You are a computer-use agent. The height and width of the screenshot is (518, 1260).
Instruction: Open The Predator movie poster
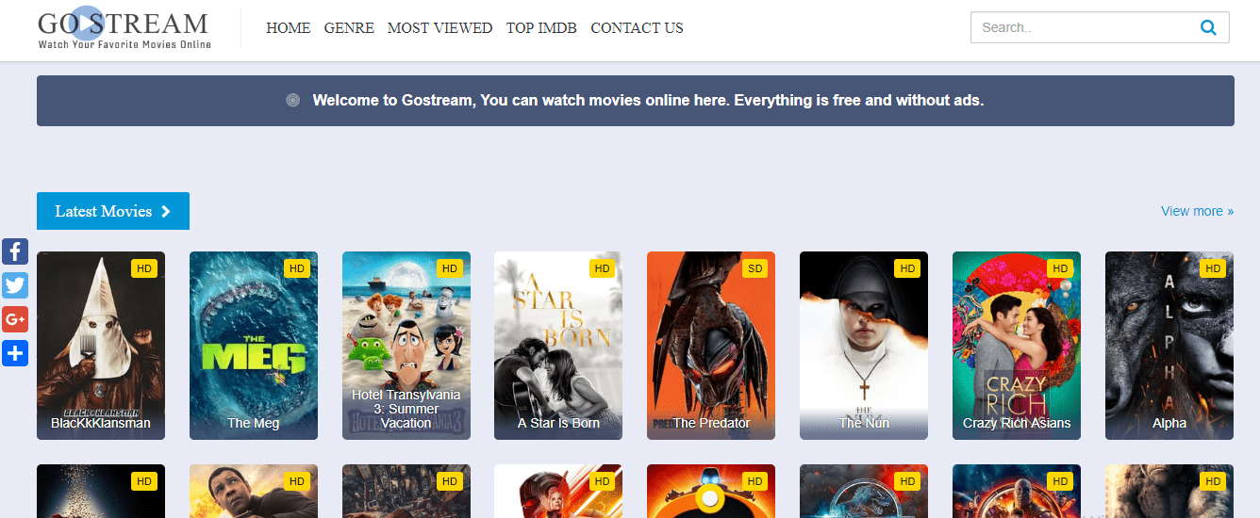tap(711, 346)
